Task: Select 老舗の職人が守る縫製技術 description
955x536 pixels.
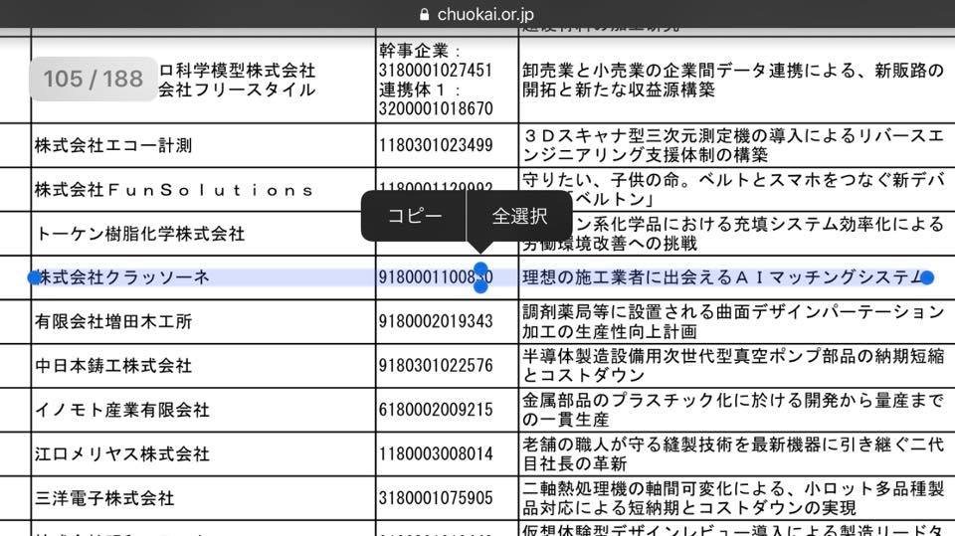Action: tap(733, 453)
